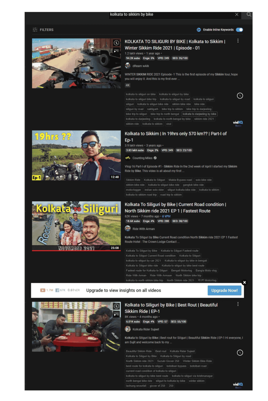Click the search magnifier icon
Viewport: 268px width, 401px height.
(249, 14)
